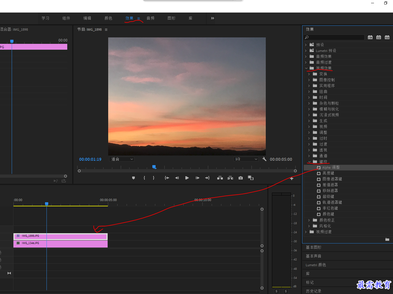
Task: Switch to the 音频 workspace
Action: point(150,18)
